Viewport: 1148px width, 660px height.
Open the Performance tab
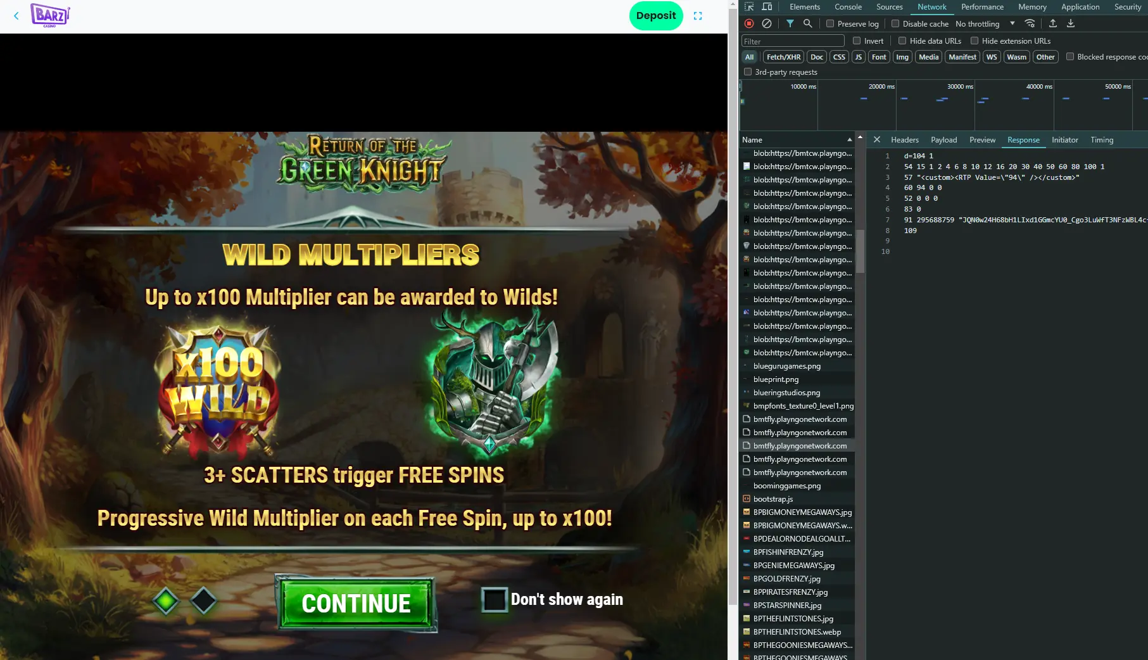click(982, 7)
